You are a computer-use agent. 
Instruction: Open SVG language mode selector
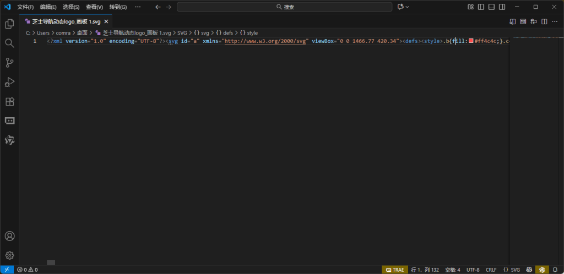click(x=512, y=270)
